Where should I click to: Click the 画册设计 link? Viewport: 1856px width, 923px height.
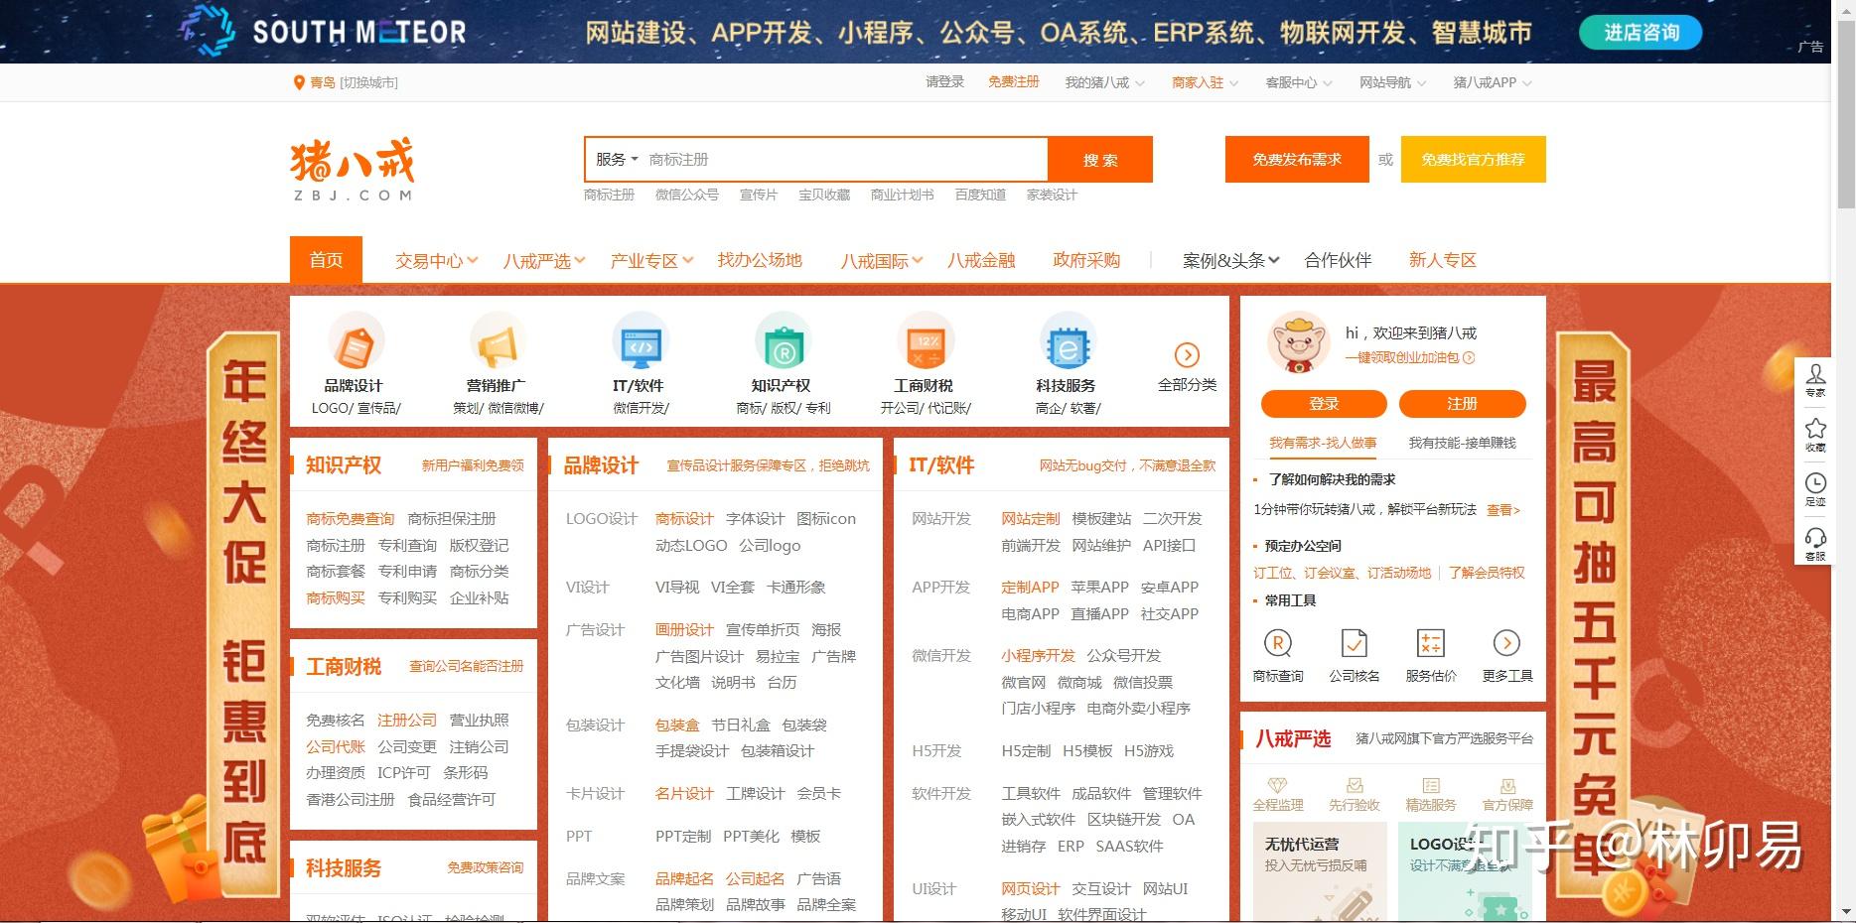point(684,629)
